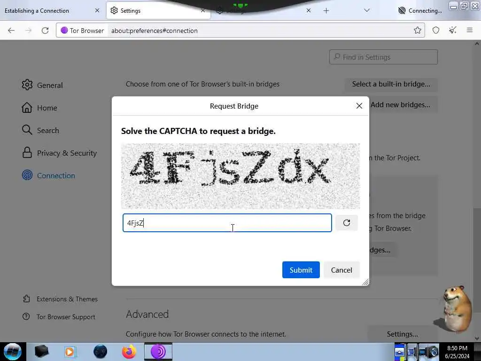The height and width of the screenshot is (361, 481).
Task: Click the General gear icon
Action: pyautogui.click(x=27, y=85)
